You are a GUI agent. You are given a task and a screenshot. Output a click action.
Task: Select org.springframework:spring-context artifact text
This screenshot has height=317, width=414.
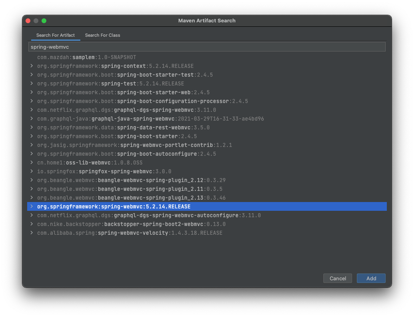tap(115, 66)
